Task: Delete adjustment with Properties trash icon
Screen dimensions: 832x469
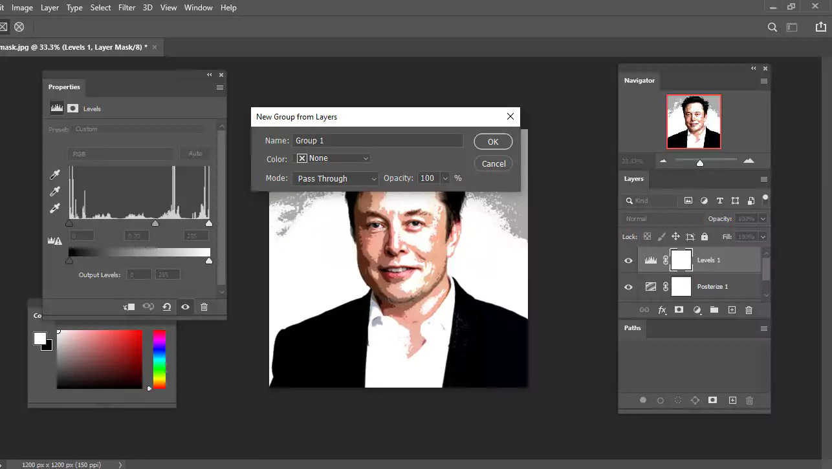Action: pos(204,307)
